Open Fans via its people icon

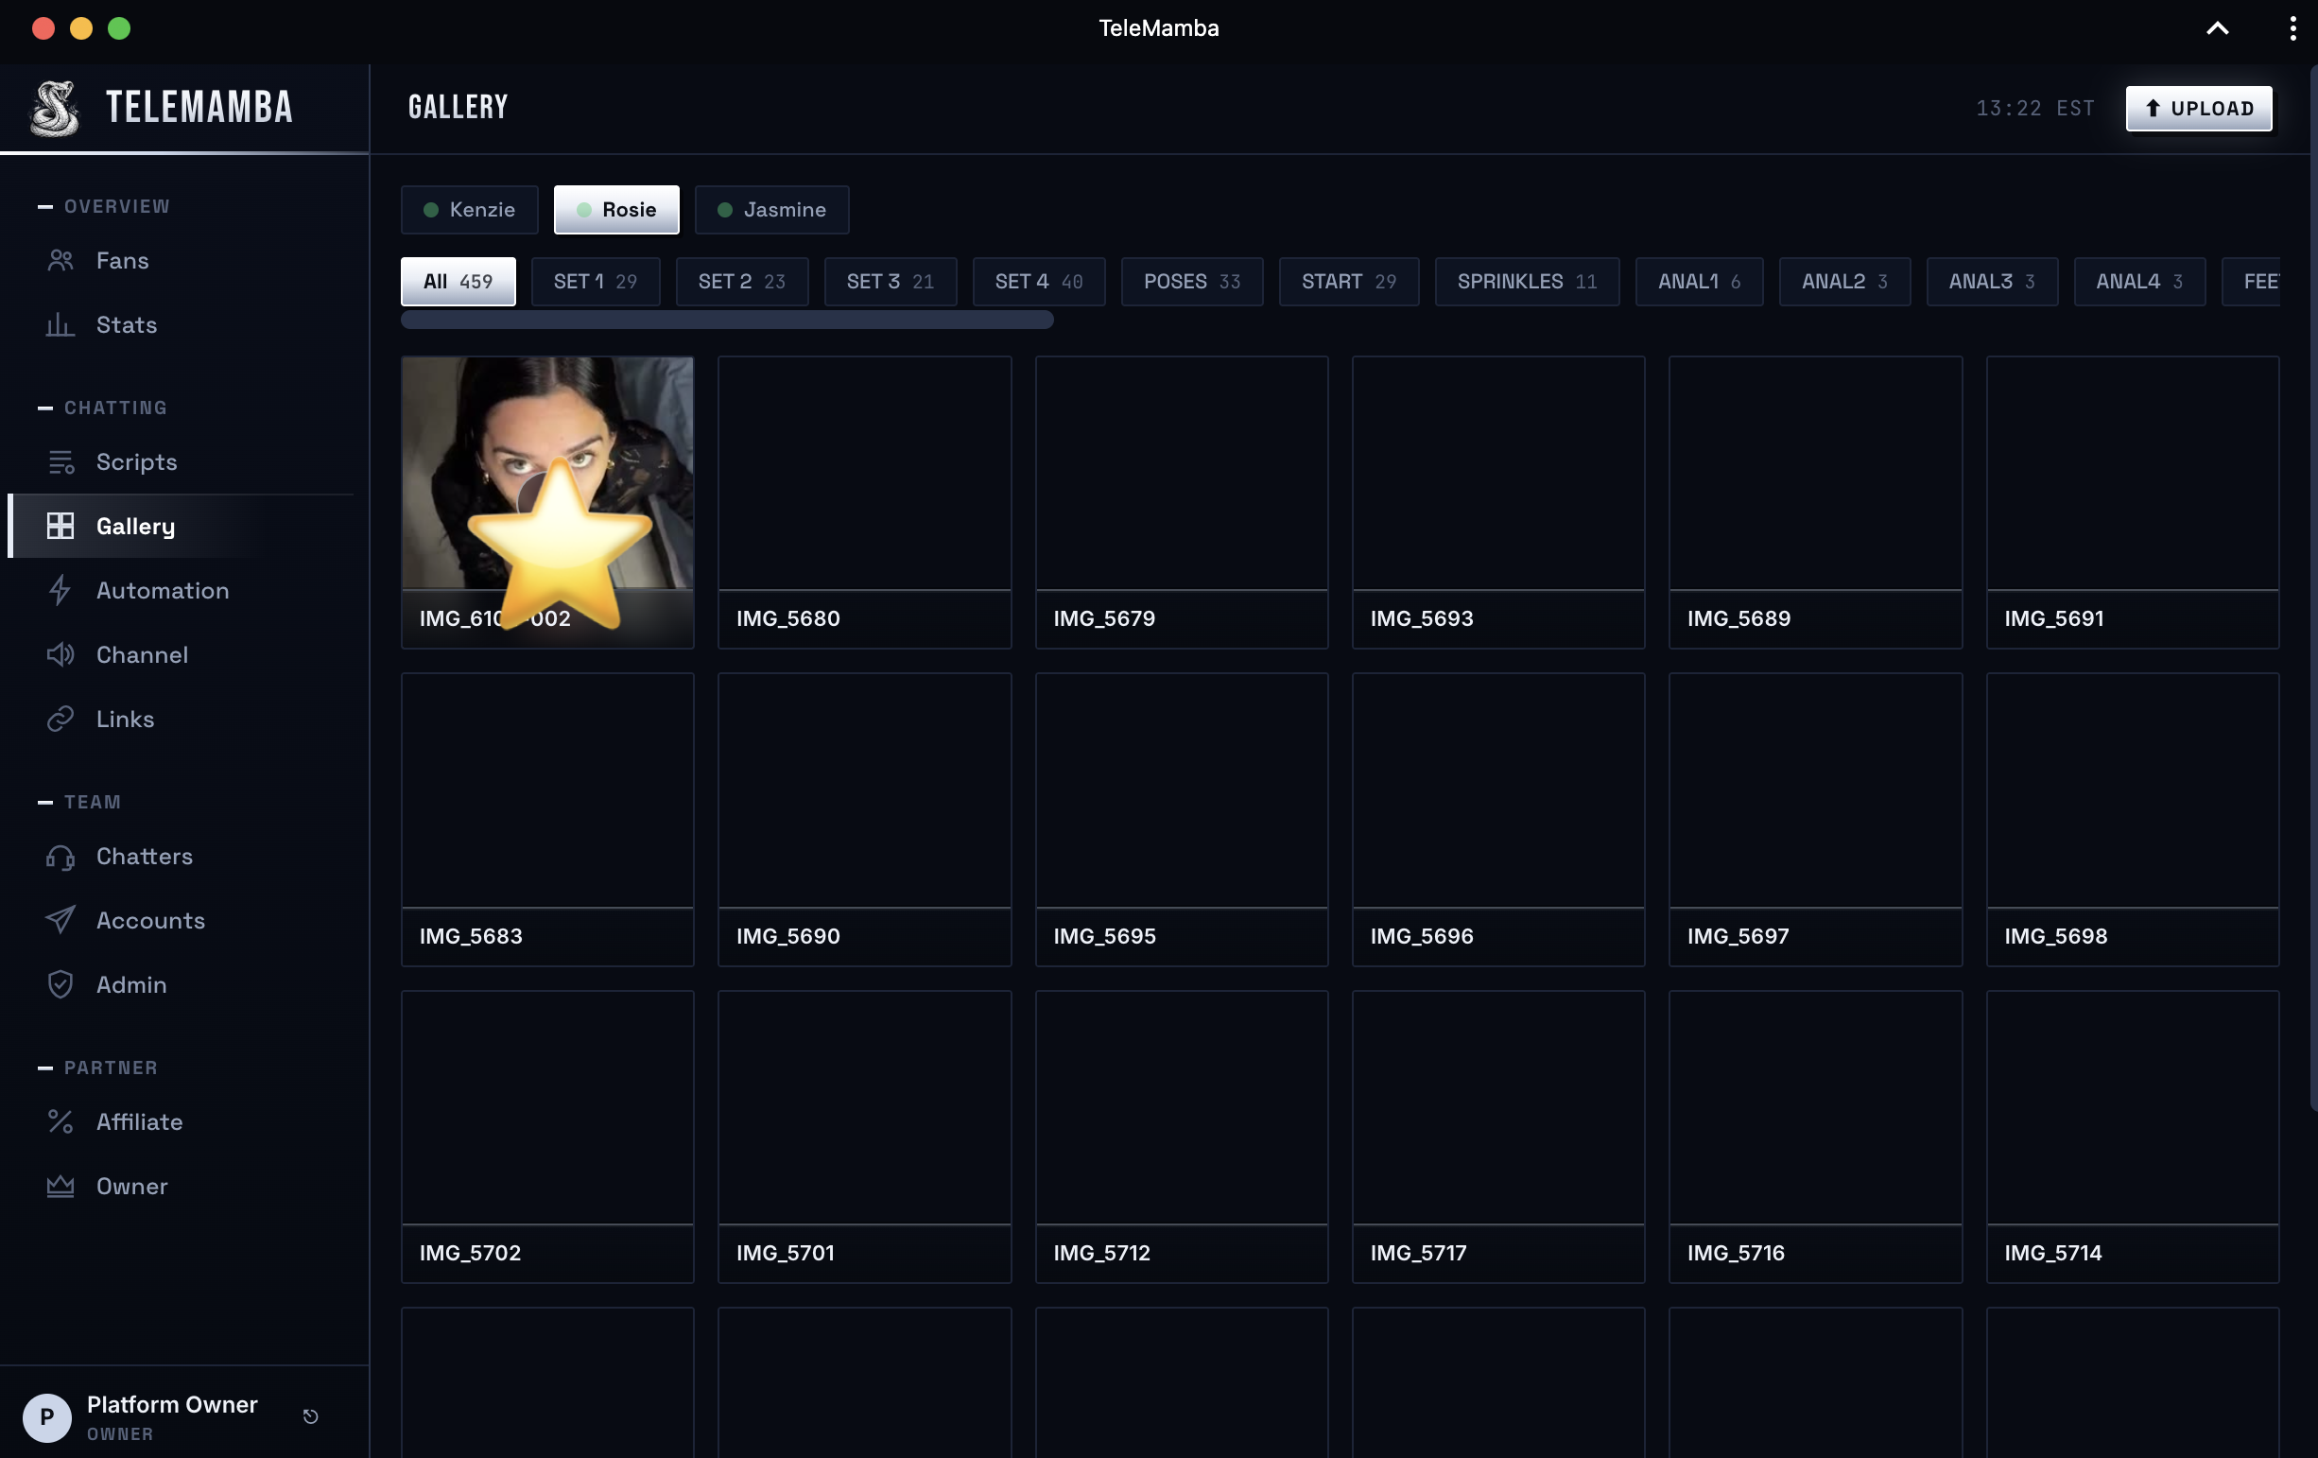click(x=61, y=261)
